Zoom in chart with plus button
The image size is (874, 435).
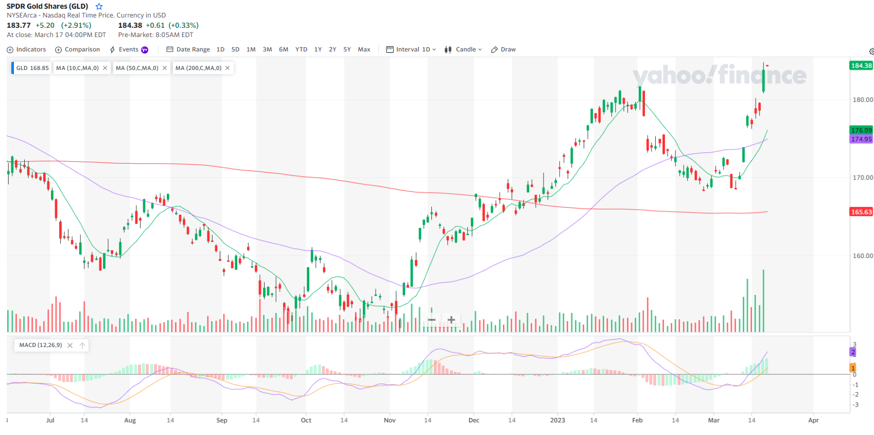(451, 320)
